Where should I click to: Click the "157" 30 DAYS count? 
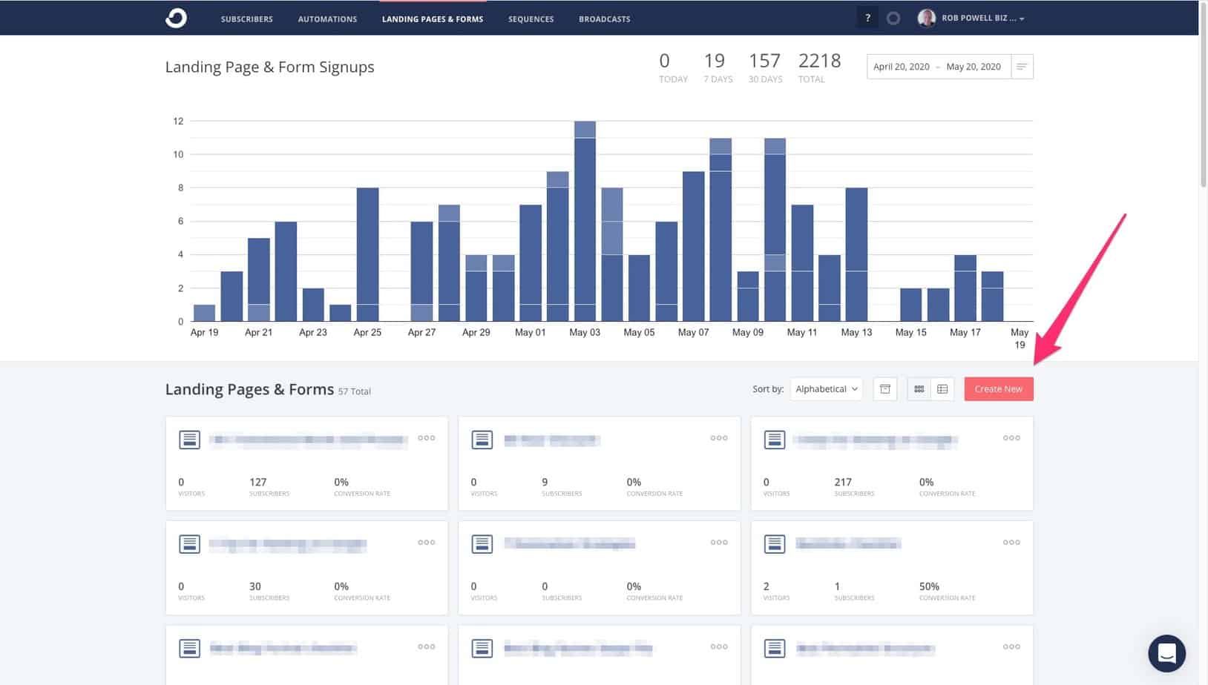pyautogui.click(x=764, y=61)
